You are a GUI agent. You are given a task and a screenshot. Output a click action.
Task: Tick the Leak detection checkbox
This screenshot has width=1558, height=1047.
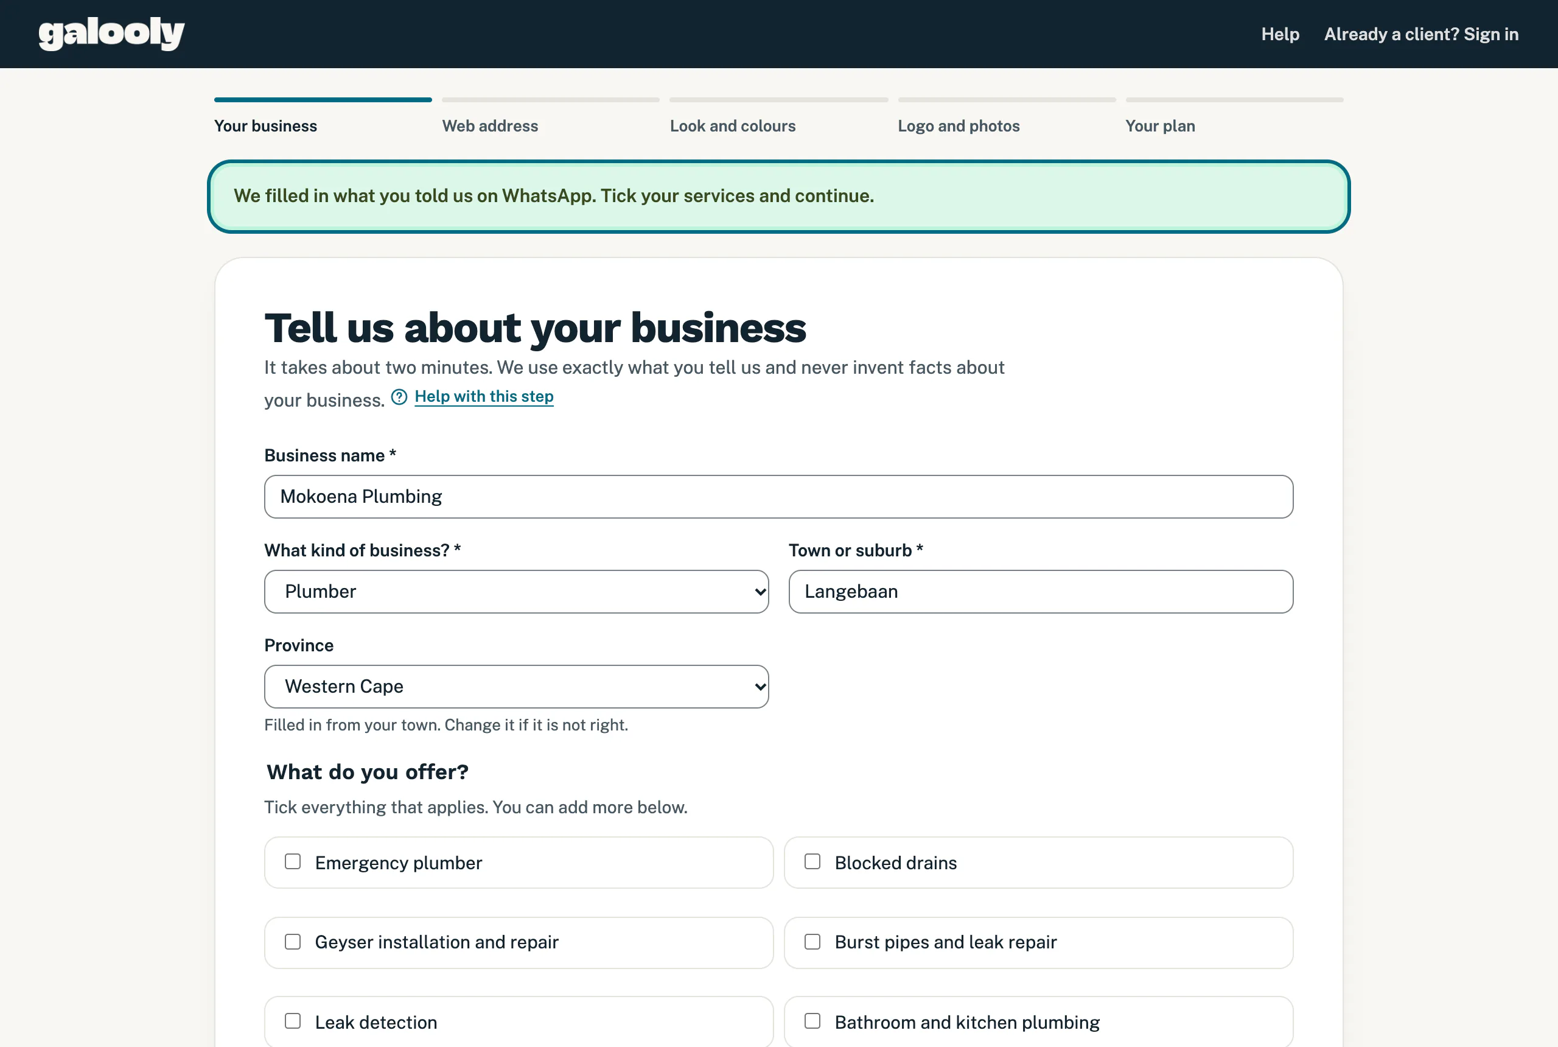(292, 1021)
